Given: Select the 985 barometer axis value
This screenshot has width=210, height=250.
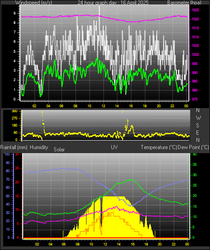Looking at the screenshot, I should [195, 82].
